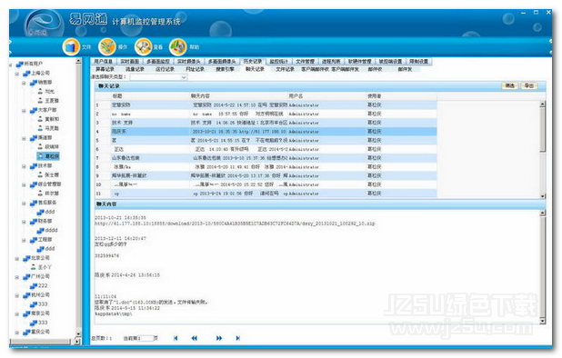562x358 pixels.
Task: Click the 广州公司 group icon
Action: (x=26, y=277)
